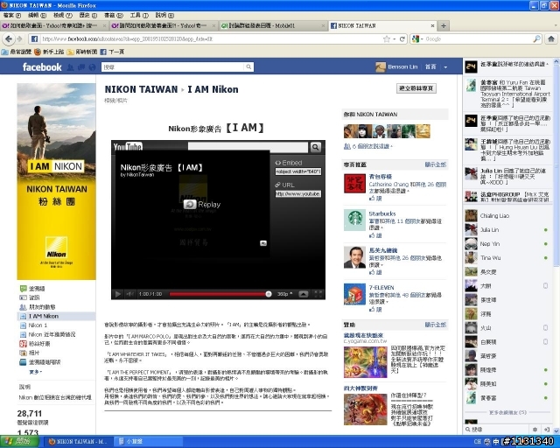Open the 書籤 (B) menu
Screen dimensions: 560x448
pos(114,16)
